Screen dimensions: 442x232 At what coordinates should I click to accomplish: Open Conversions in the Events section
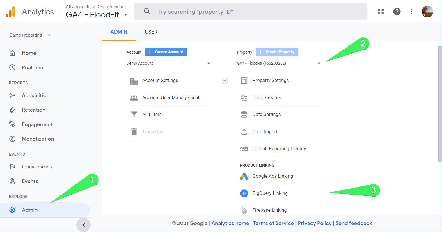(x=37, y=167)
